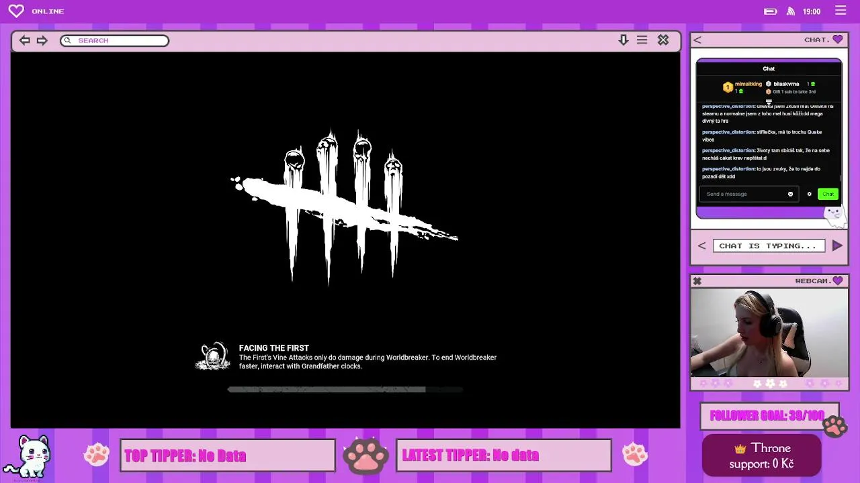Go back with the left arrow button
Image resolution: width=860 pixels, height=483 pixels.
[24, 40]
